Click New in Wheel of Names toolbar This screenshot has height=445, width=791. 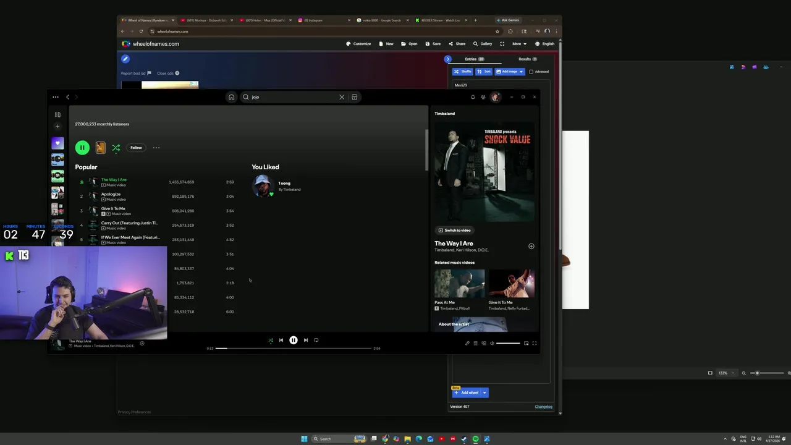coord(386,44)
